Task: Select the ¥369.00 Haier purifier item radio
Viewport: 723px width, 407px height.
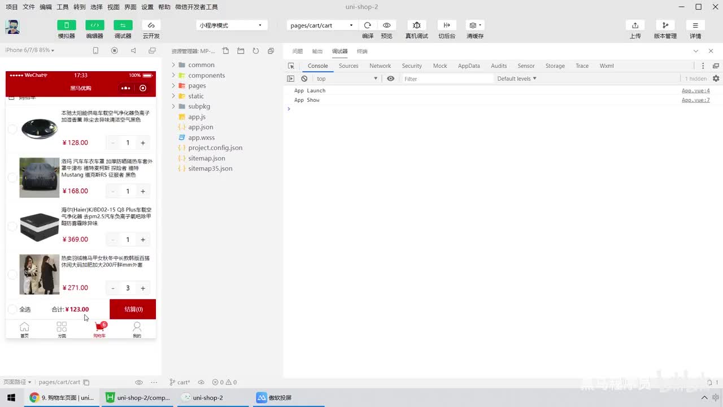Action: point(12,226)
